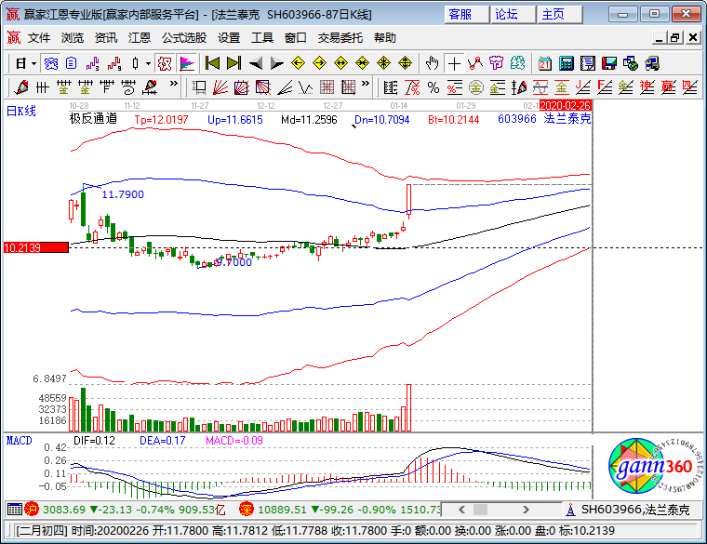Open the calculator icon
Viewport: 707px width, 544px height.
(567, 63)
